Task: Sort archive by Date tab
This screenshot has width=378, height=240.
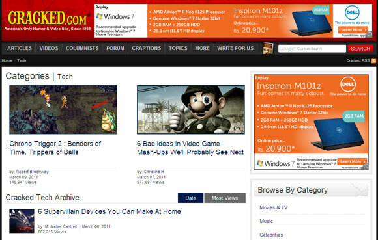Action: coord(190,198)
